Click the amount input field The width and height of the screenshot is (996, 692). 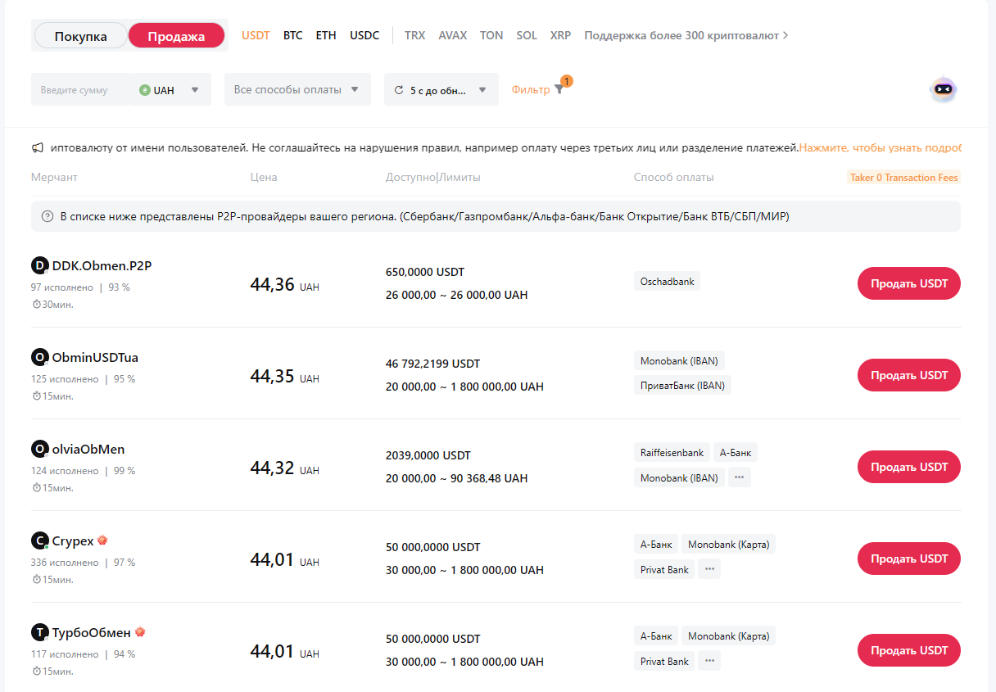pos(79,90)
